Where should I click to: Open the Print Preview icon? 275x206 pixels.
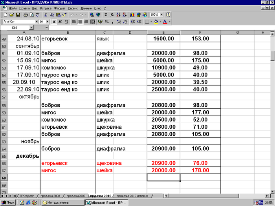pyautogui.click(x=31, y=15)
